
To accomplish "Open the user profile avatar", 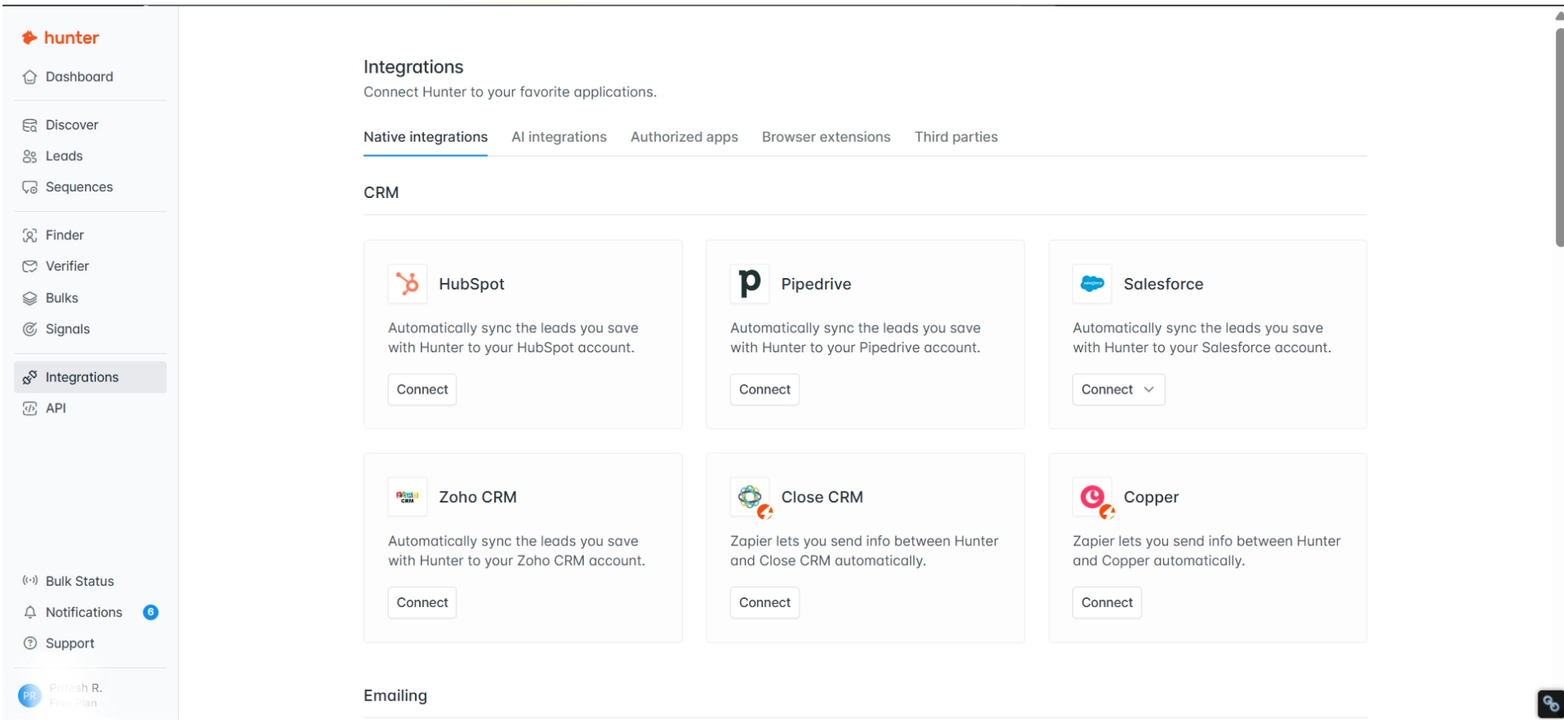I will tap(29, 695).
